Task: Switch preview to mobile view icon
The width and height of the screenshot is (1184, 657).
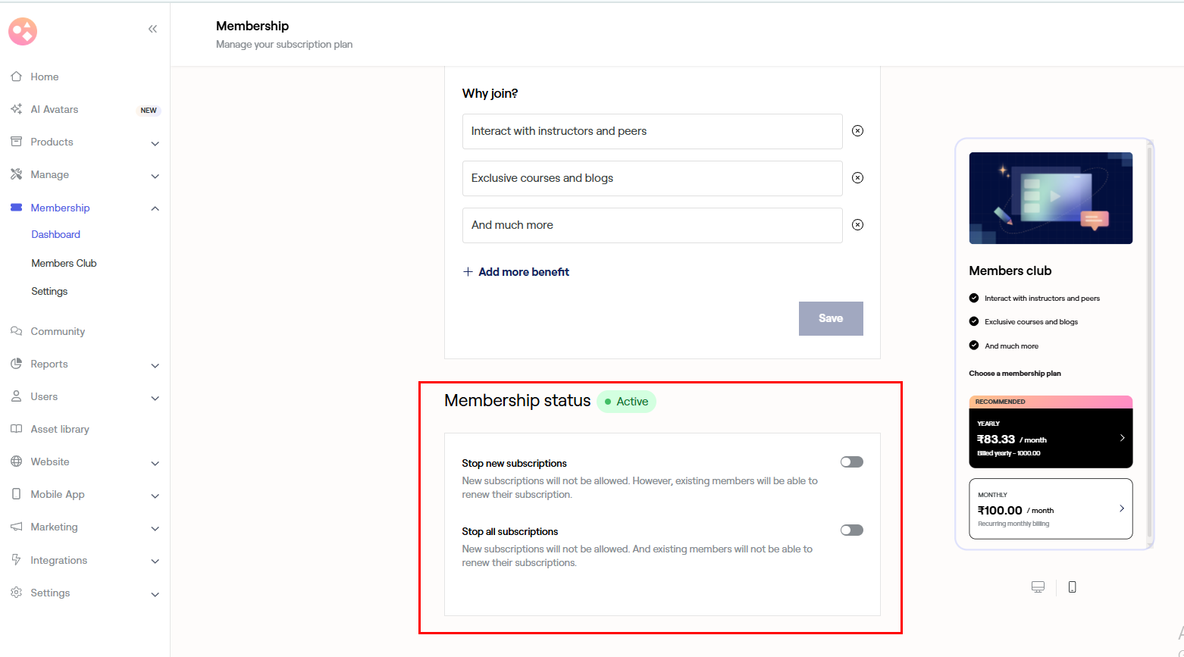Action: (x=1072, y=587)
